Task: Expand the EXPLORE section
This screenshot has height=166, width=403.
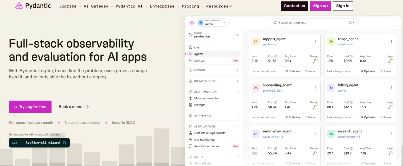Action: click(x=214, y=70)
